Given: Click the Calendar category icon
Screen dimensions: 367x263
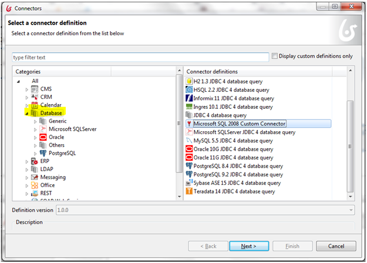Looking at the screenshot, I should pyautogui.click(x=35, y=105).
